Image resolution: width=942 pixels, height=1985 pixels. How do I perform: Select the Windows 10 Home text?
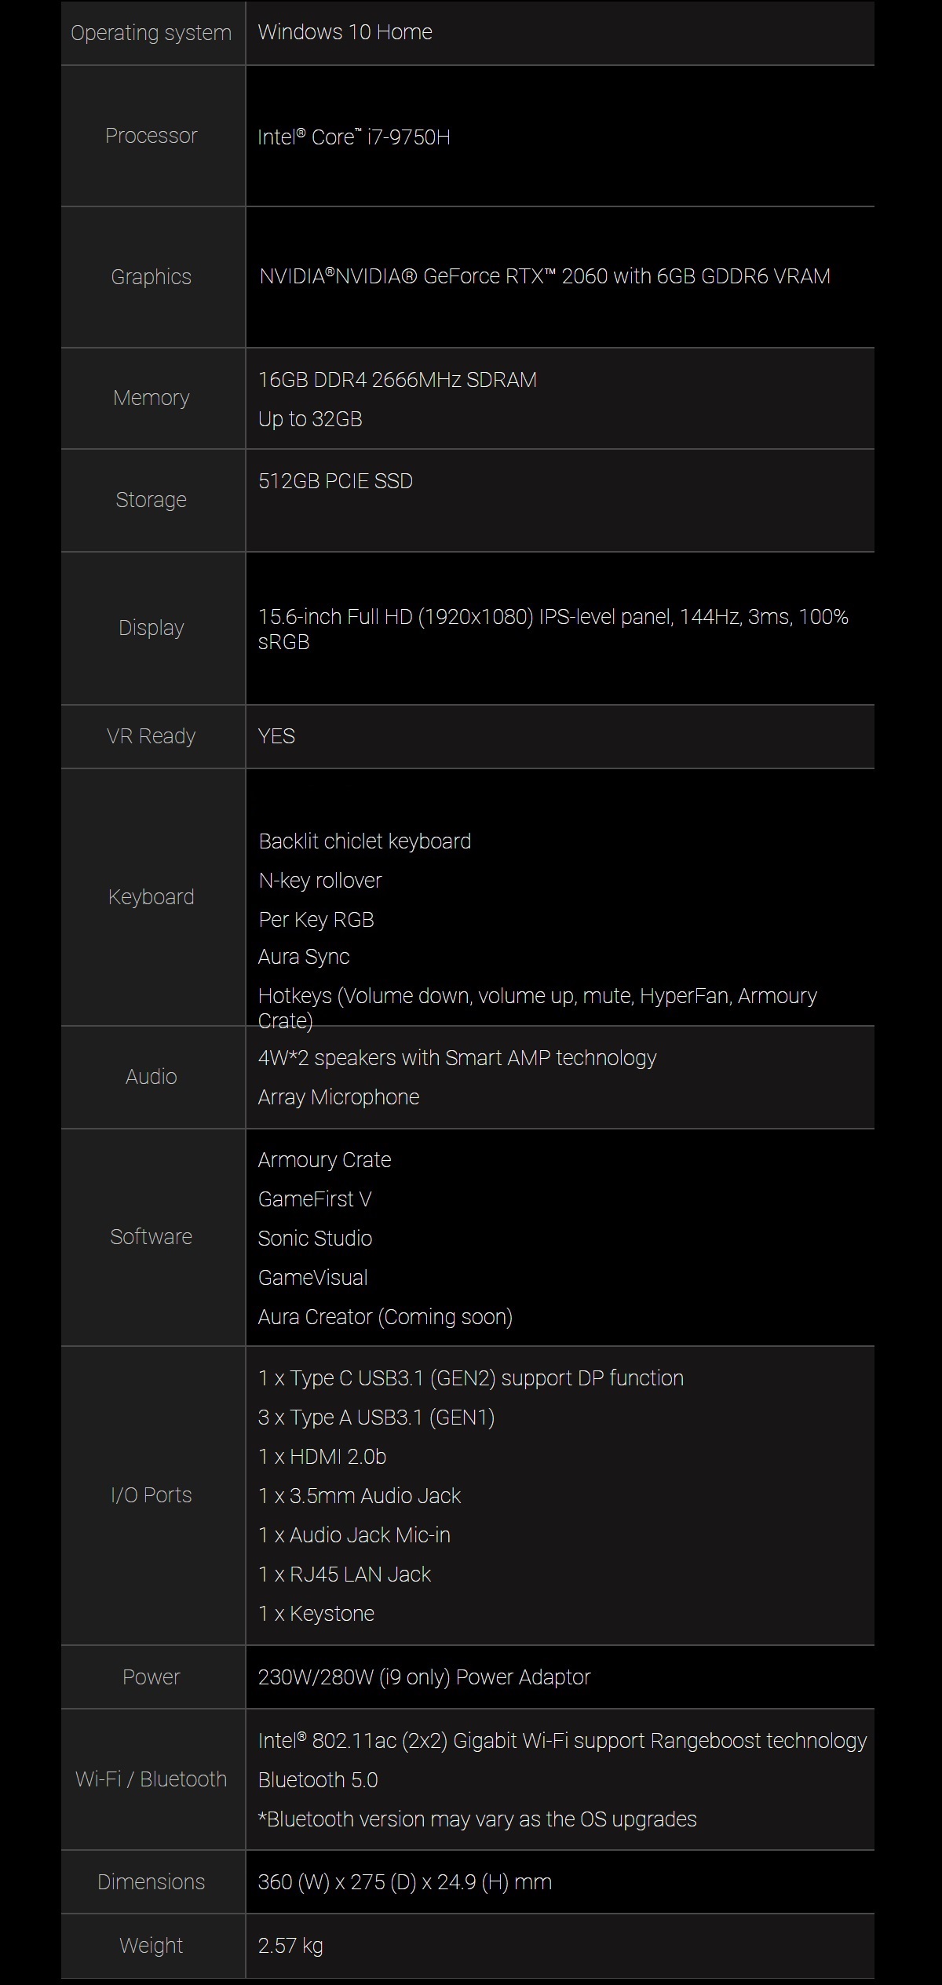click(x=345, y=32)
